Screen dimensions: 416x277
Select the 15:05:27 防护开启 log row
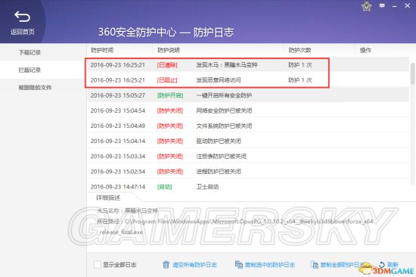248,95
